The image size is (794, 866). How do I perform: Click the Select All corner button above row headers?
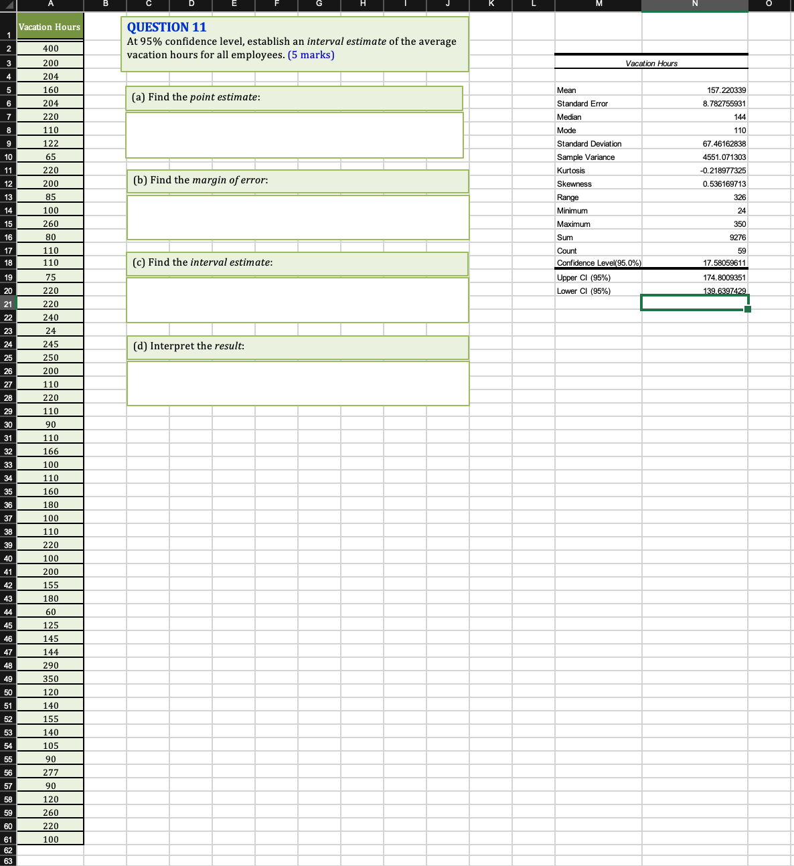tap(8, 5)
